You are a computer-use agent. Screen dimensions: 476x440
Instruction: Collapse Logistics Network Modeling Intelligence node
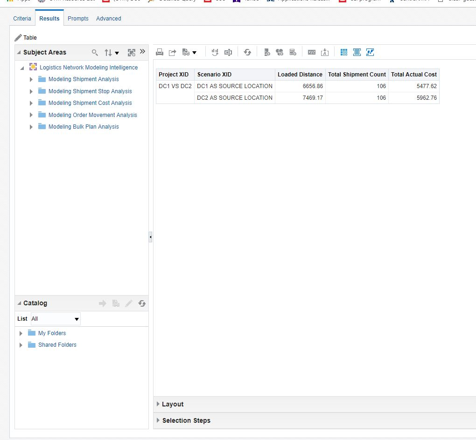click(x=22, y=68)
